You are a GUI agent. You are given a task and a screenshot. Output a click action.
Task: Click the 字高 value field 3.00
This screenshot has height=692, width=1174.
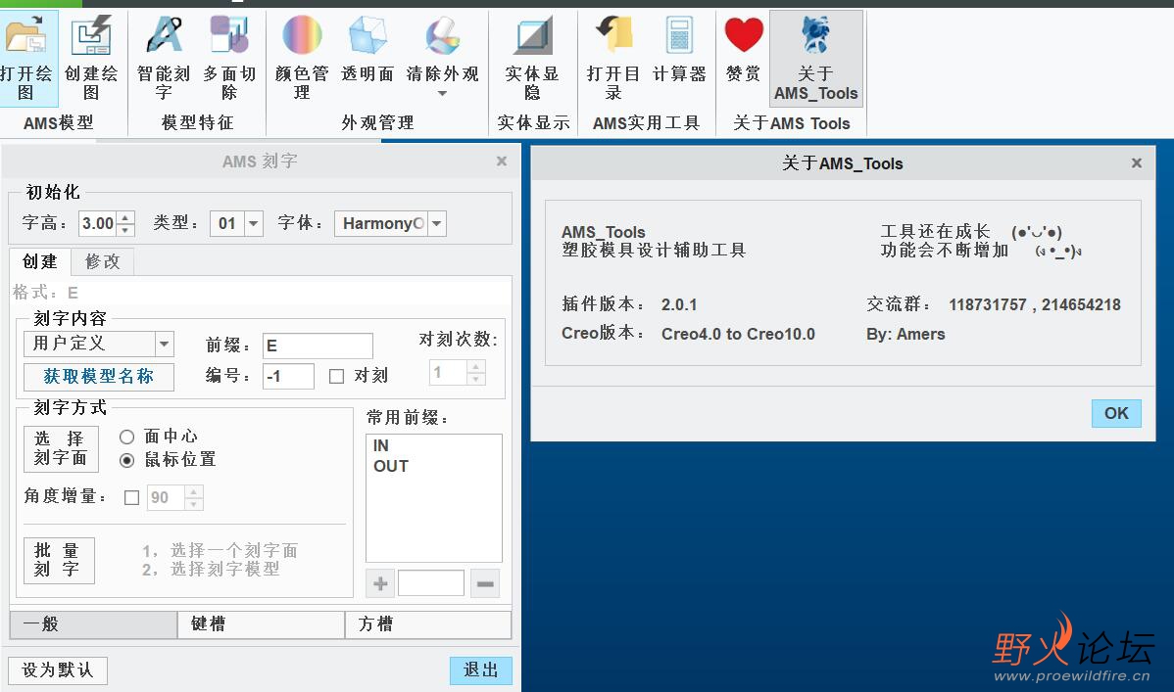[x=99, y=223]
